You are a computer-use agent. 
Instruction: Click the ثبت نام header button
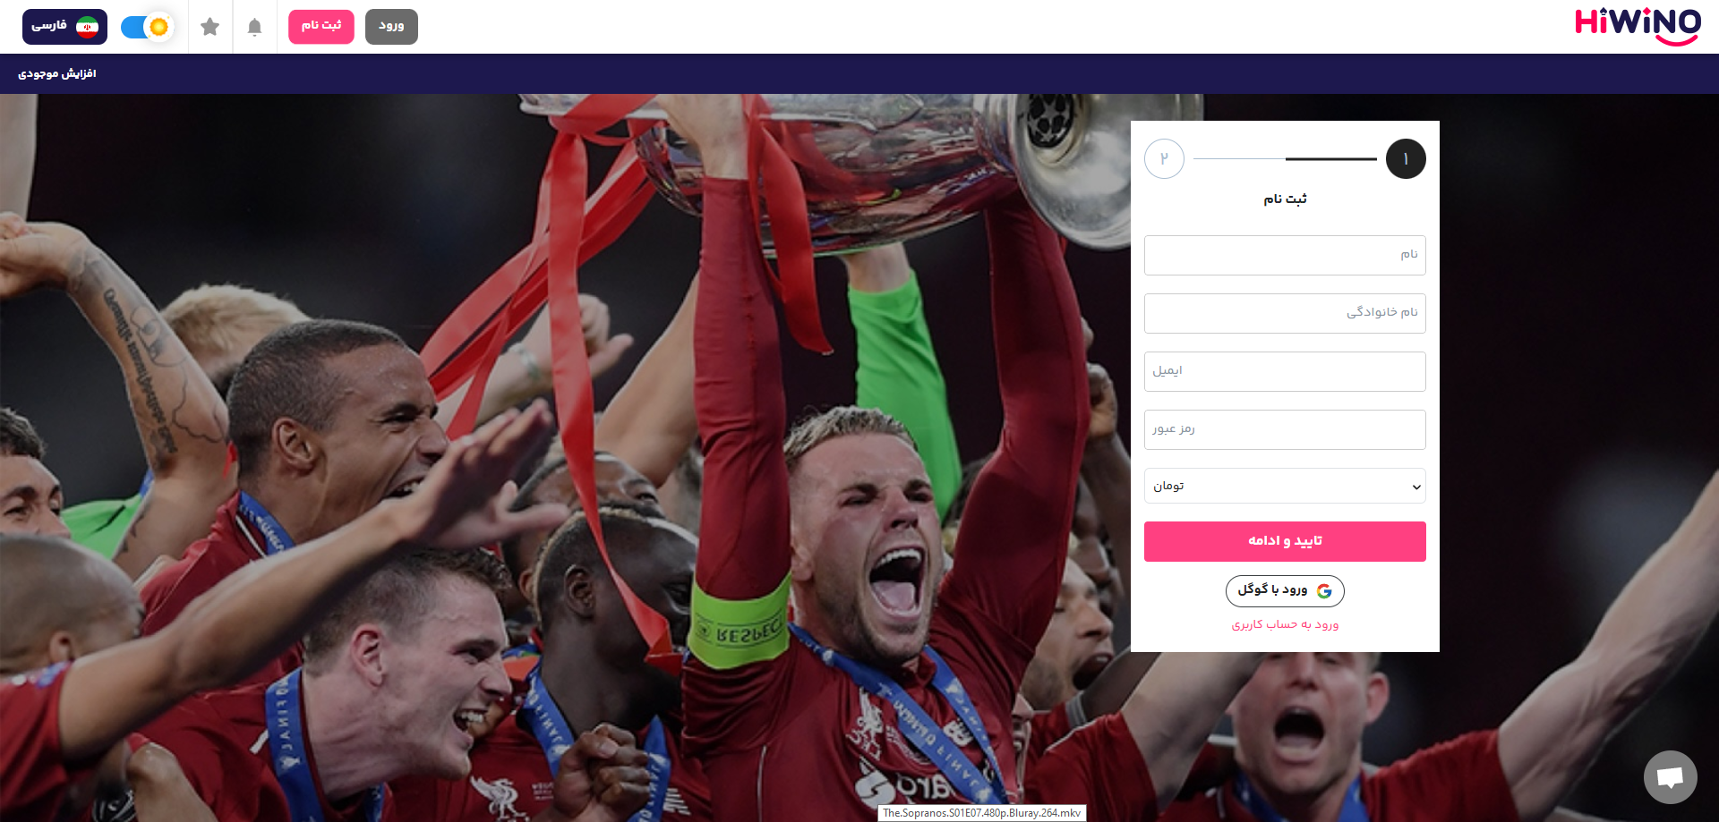[321, 27]
